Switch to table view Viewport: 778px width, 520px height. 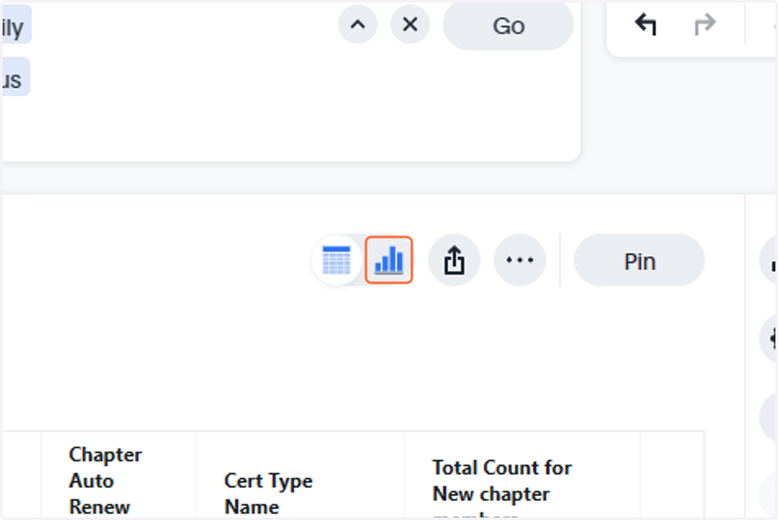pyautogui.click(x=336, y=260)
